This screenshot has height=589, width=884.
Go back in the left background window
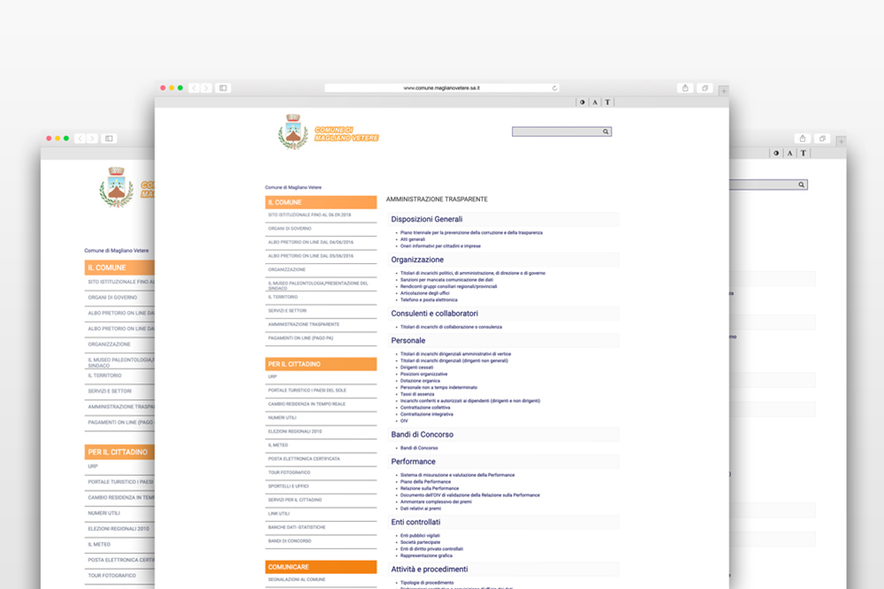[x=80, y=139]
